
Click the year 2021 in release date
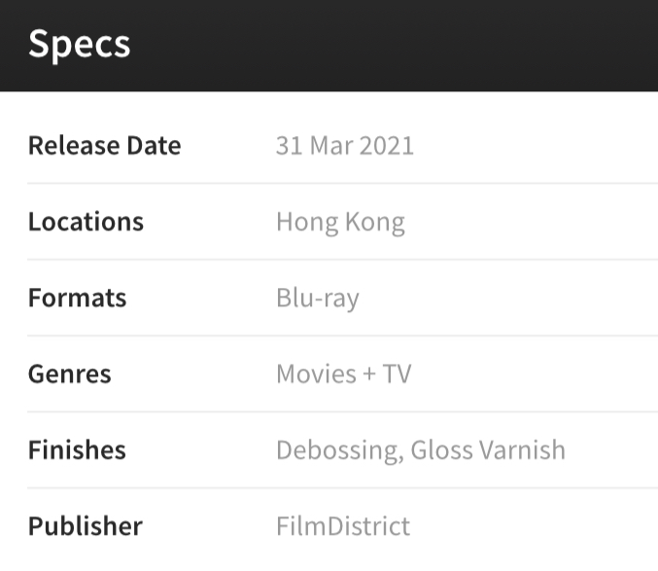click(387, 146)
